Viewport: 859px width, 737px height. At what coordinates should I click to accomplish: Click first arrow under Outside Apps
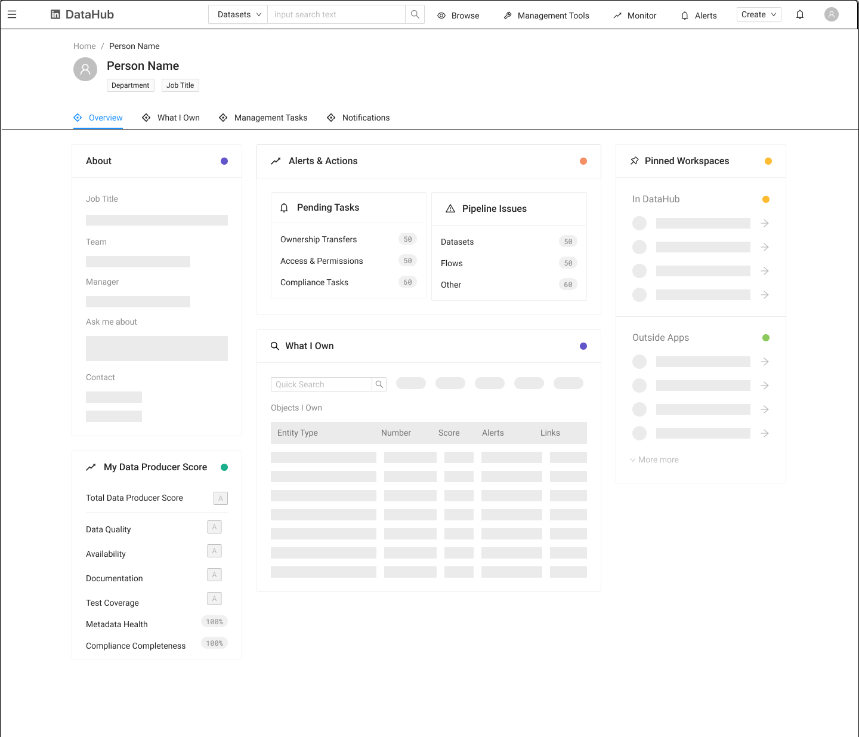(x=765, y=362)
